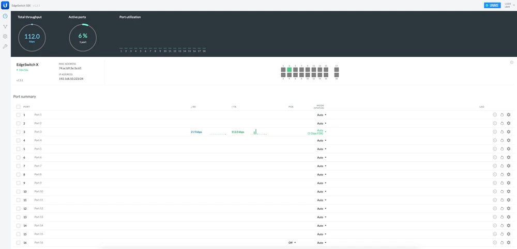Open the VLAN topology icon in sidebar
The image size is (517, 249).
5,26
